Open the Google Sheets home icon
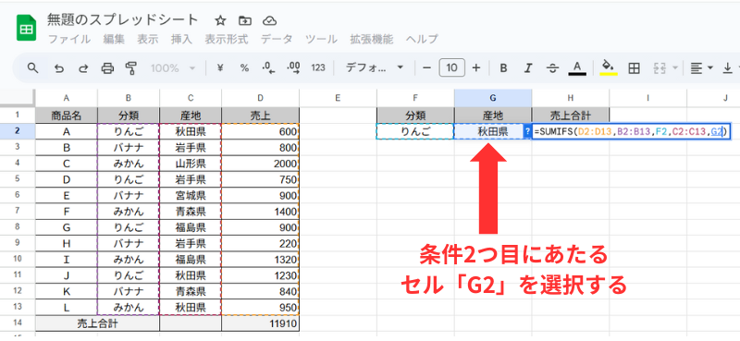 27,28
